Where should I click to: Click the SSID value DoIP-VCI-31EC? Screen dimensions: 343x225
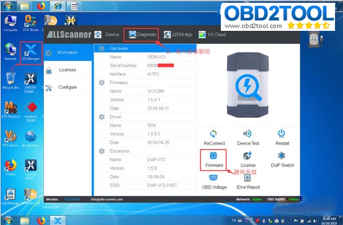coord(162,186)
